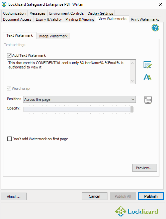Click the insert dynamic variables edit icon
The image size is (166, 219).
coord(148,64)
